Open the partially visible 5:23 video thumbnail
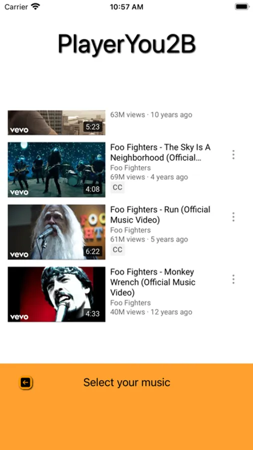 [x=56, y=122]
